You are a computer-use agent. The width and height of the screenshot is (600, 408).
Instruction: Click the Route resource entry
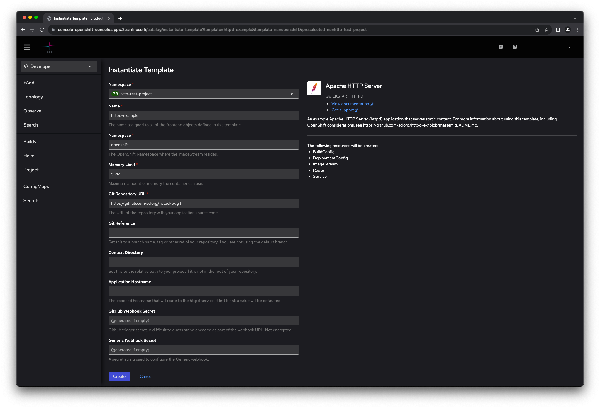318,170
